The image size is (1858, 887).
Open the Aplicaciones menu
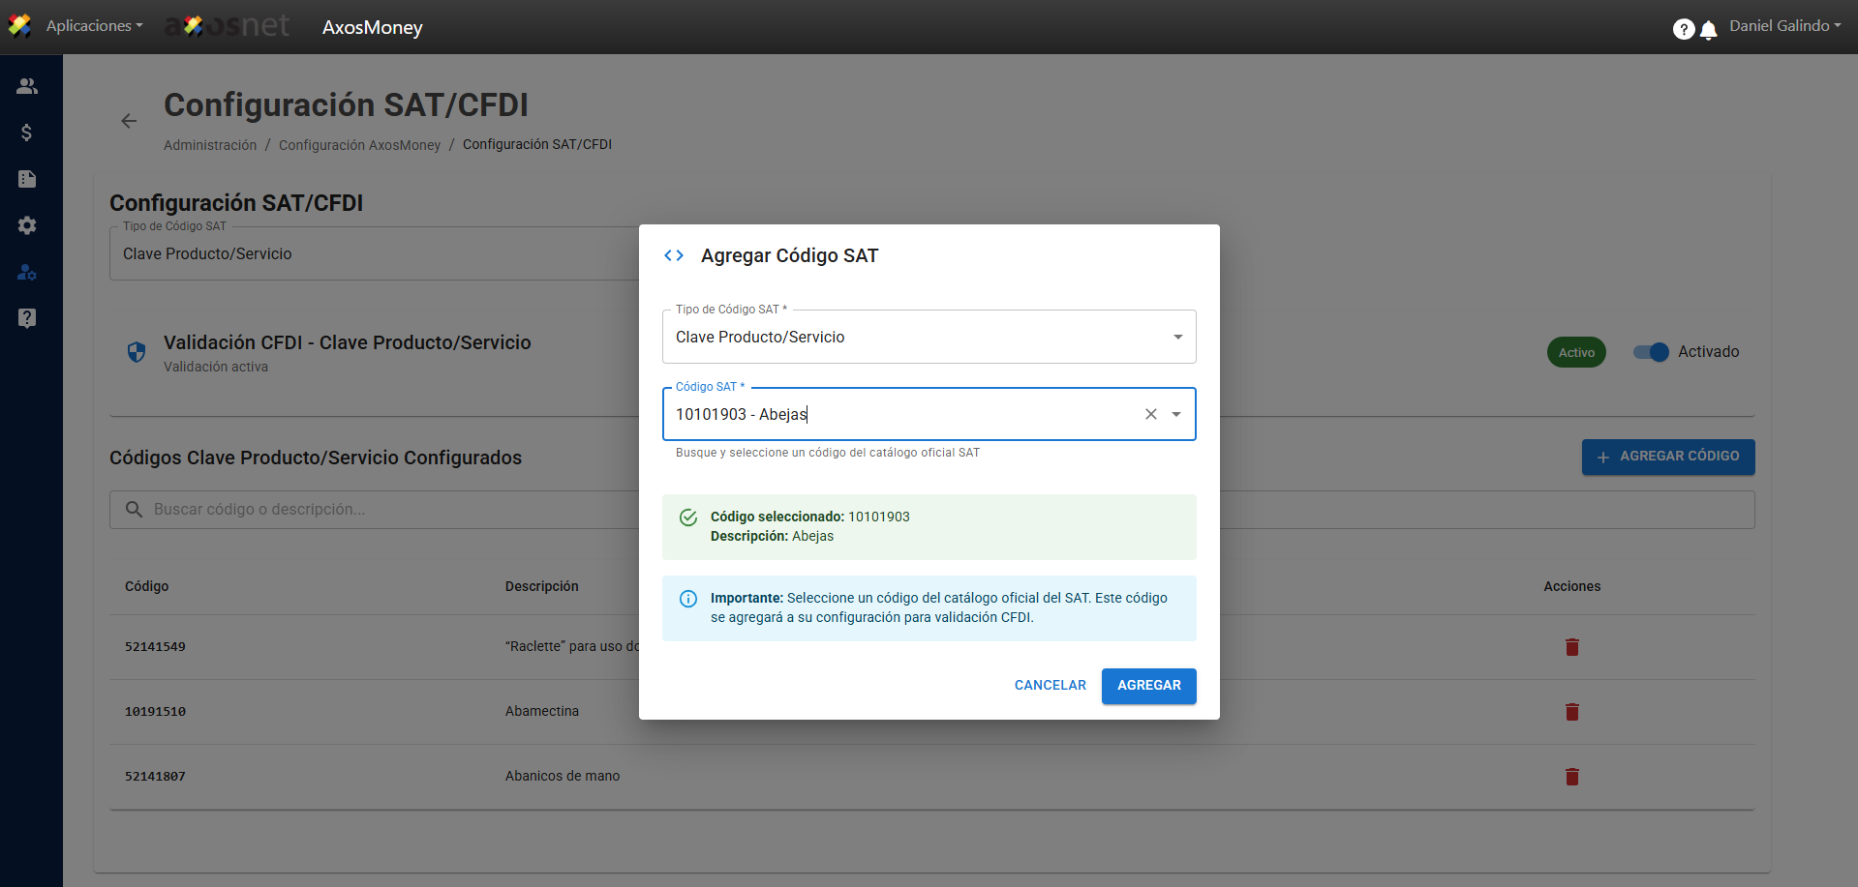pyautogui.click(x=94, y=26)
